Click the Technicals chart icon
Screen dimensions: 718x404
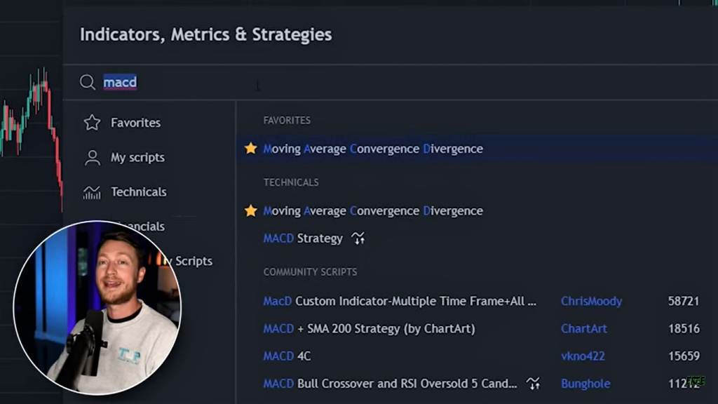92,192
